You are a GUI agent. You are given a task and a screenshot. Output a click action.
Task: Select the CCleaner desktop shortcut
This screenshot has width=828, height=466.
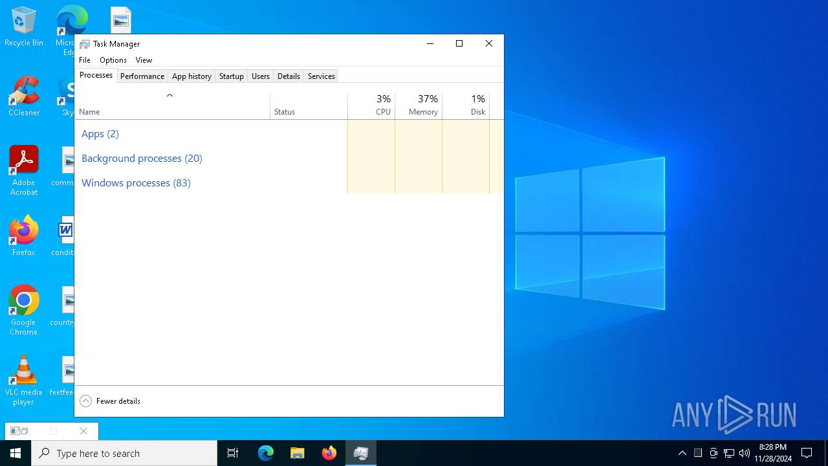24,96
